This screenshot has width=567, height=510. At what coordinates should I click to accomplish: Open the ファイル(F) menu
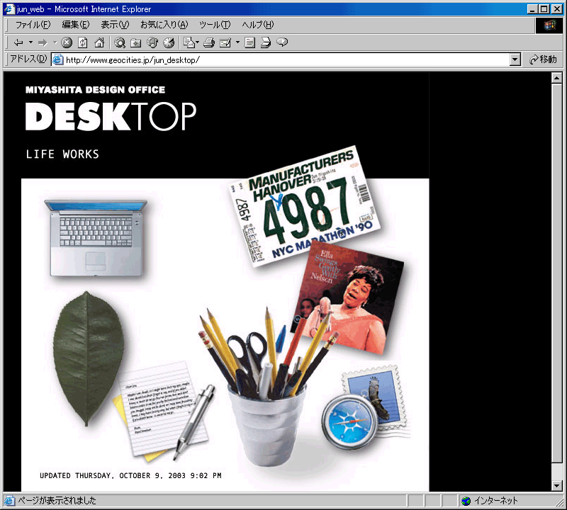click(33, 25)
